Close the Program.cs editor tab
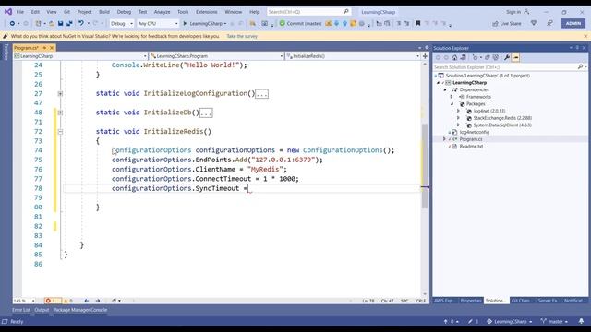Screen dimensions: 591x332 point(52,48)
